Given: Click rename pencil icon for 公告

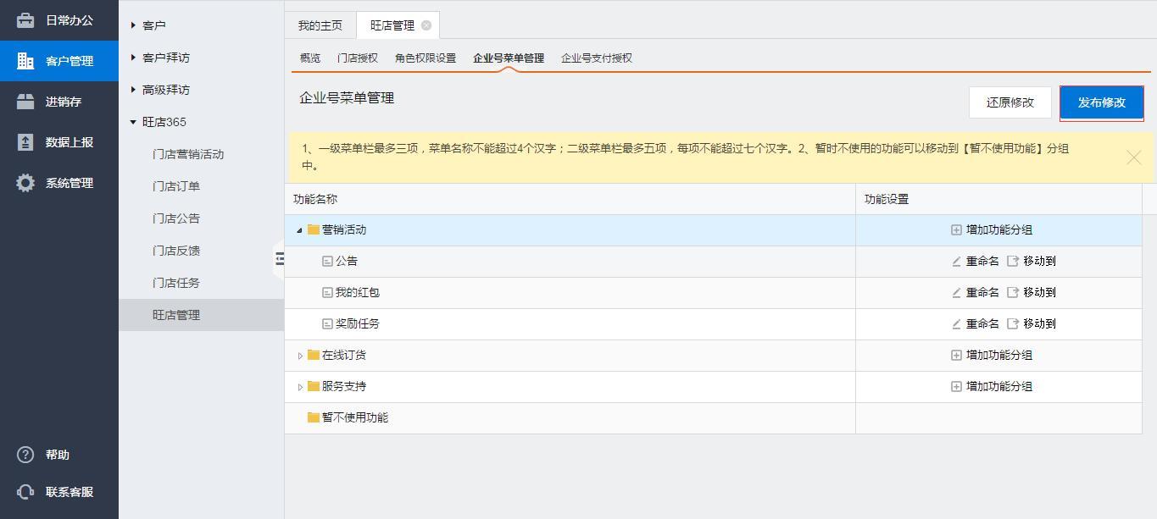Looking at the screenshot, I should point(957,262).
